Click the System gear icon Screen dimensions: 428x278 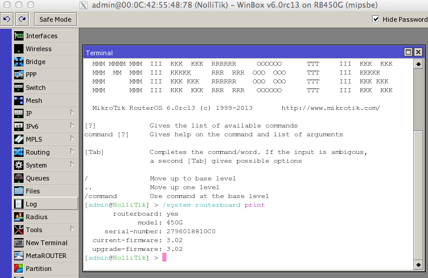tap(19, 165)
